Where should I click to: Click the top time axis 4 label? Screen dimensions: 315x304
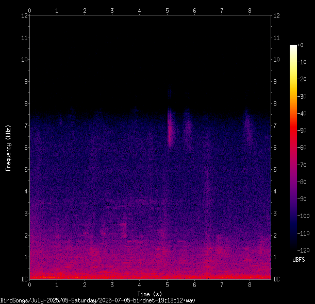[140, 11]
